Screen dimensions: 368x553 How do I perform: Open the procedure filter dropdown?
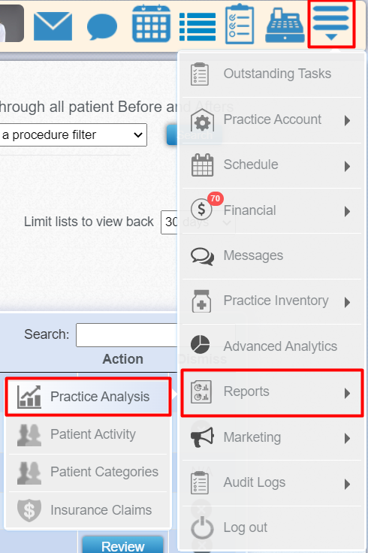(x=74, y=134)
